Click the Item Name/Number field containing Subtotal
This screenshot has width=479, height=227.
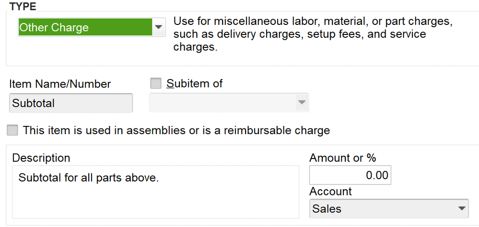tap(70, 103)
